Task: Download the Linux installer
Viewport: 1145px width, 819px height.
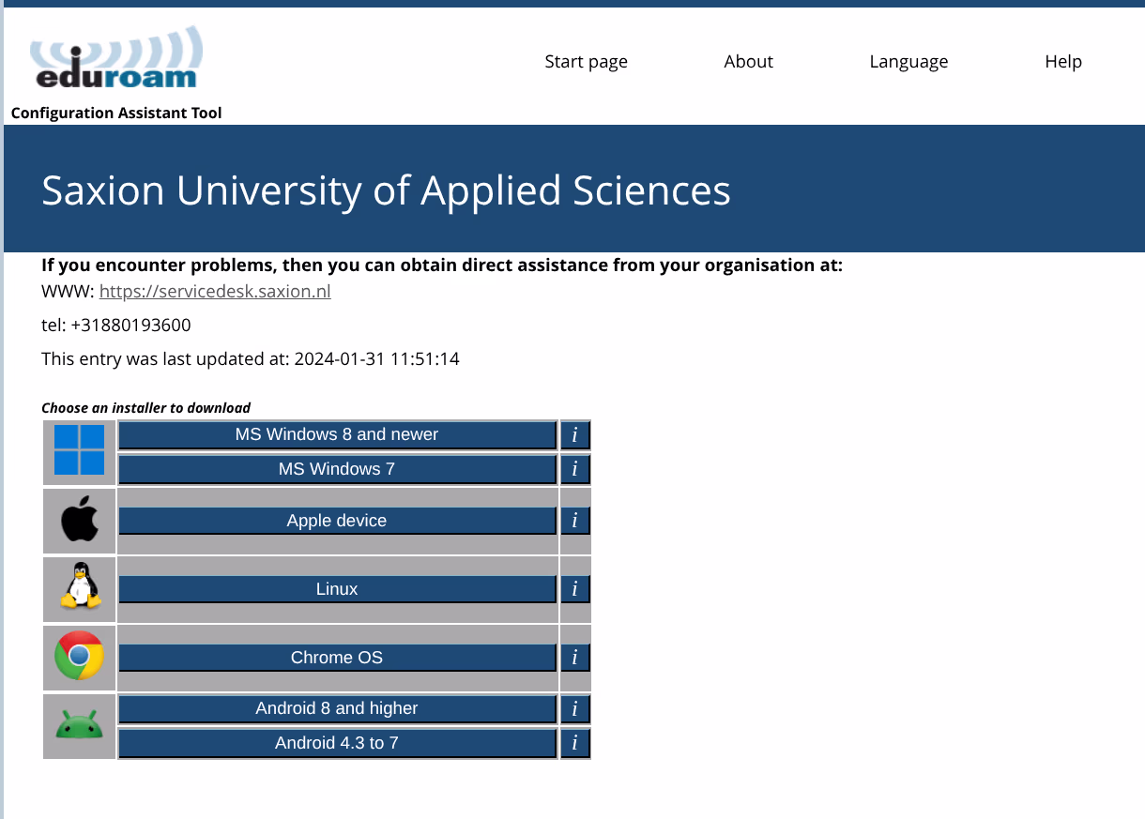Action: point(337,589)
